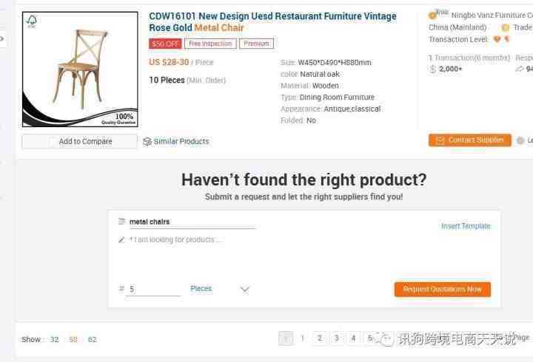Click transaction level diamond icon
This screenshot has height=362, width=533.
pyautogui.click(x=497, y=39)
